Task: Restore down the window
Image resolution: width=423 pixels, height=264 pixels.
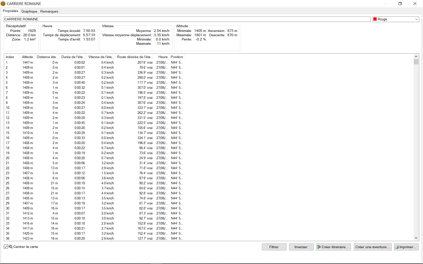Action: coord(400,4)
